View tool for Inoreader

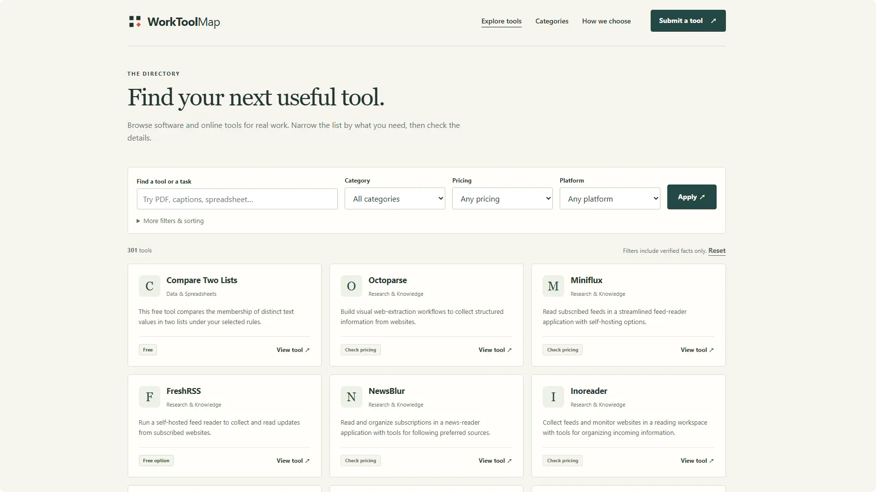click(697, 461)
